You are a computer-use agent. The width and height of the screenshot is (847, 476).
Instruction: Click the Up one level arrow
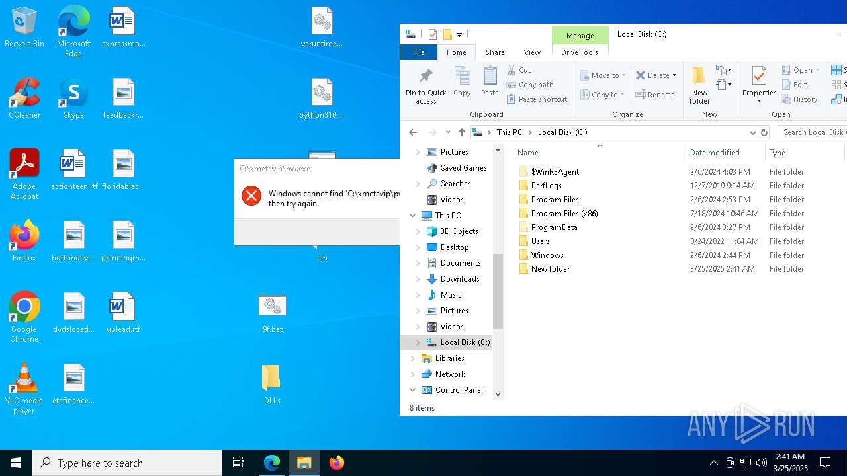pyautogui.click(x=462, y=132)
